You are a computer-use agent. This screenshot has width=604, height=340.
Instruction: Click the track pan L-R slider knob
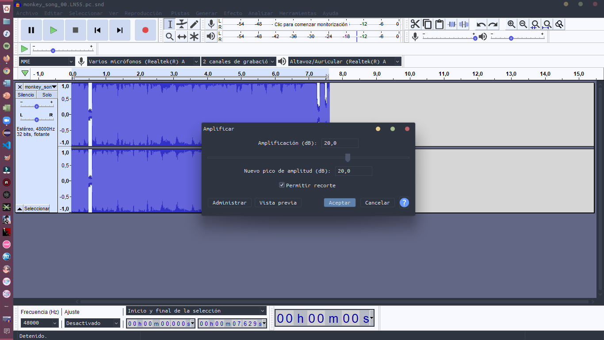37,120
